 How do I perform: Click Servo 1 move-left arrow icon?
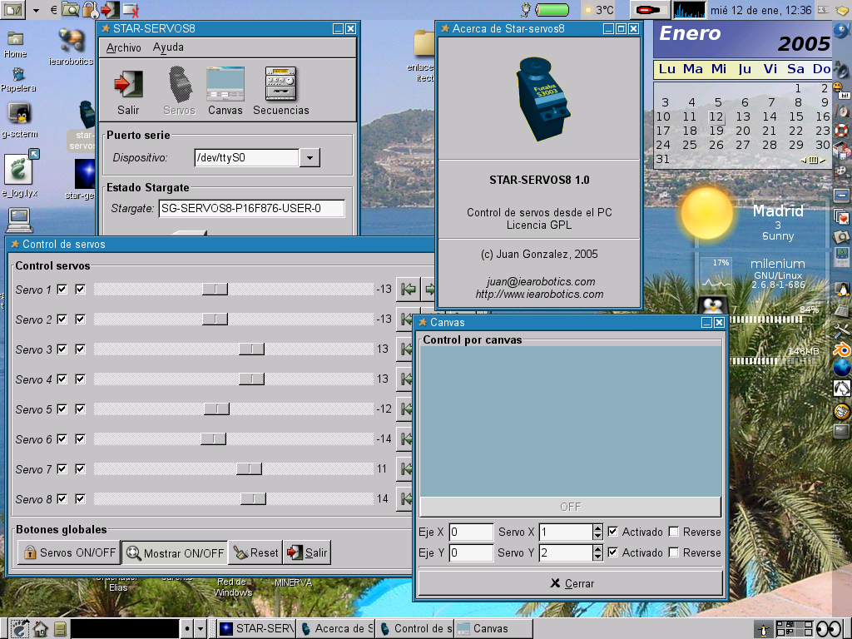coord(408,290)
